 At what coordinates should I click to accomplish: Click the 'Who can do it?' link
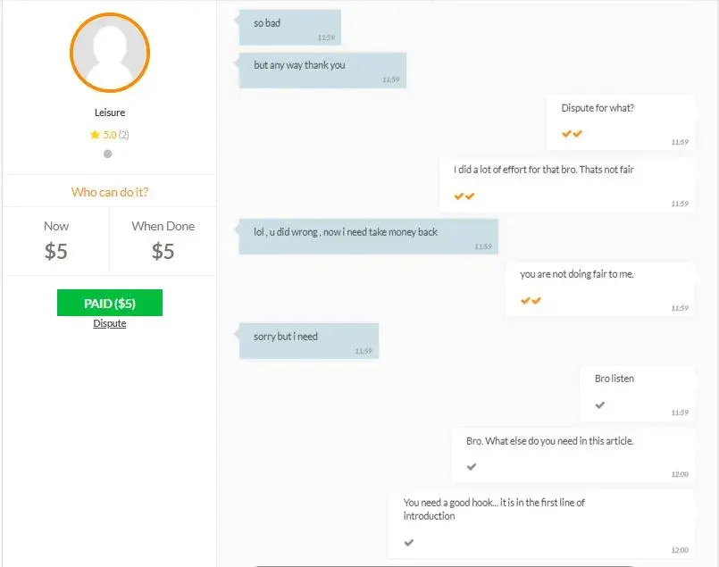pos(110,192)
